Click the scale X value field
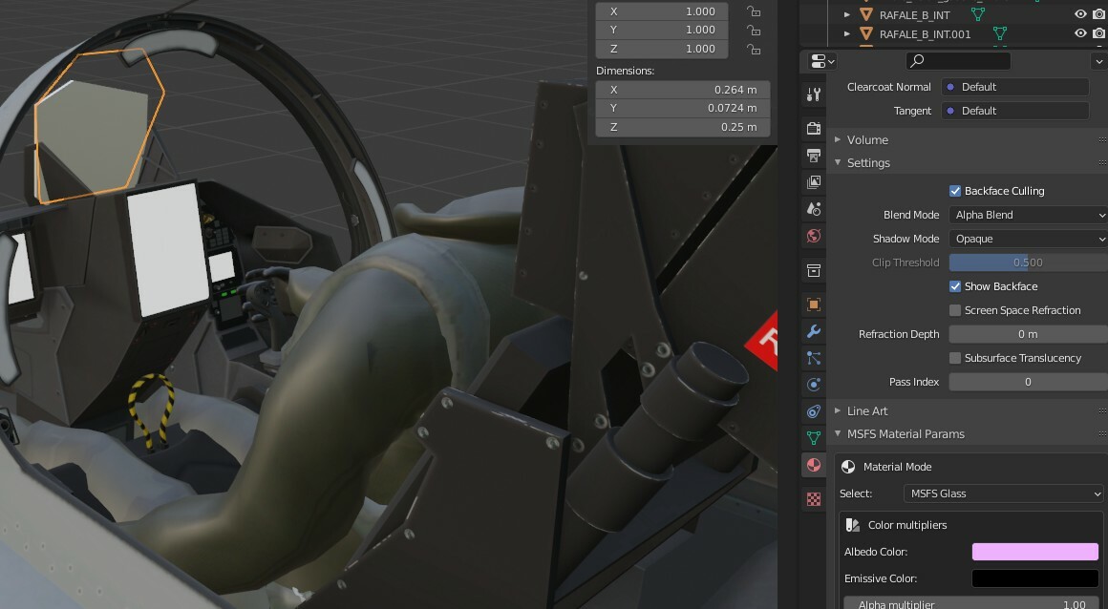The width and height of the screenshot is (1108, 609). tap(662, 11)
